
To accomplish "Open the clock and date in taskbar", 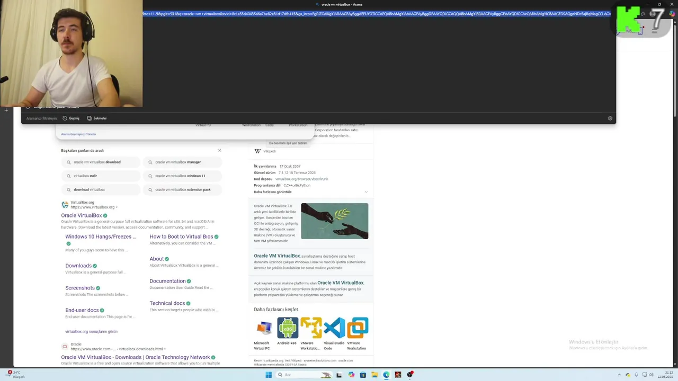I will [x=664, y=375].
